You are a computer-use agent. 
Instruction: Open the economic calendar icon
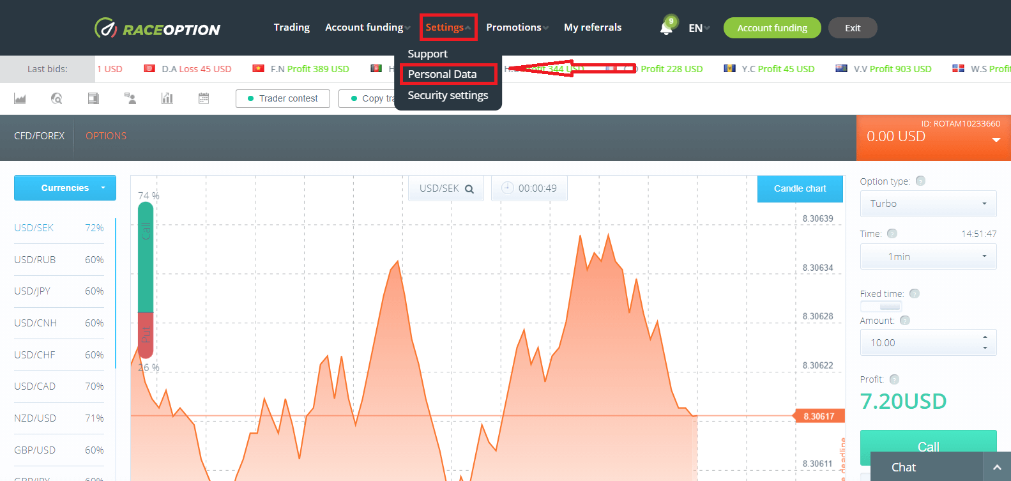click(x=204, y=98)
